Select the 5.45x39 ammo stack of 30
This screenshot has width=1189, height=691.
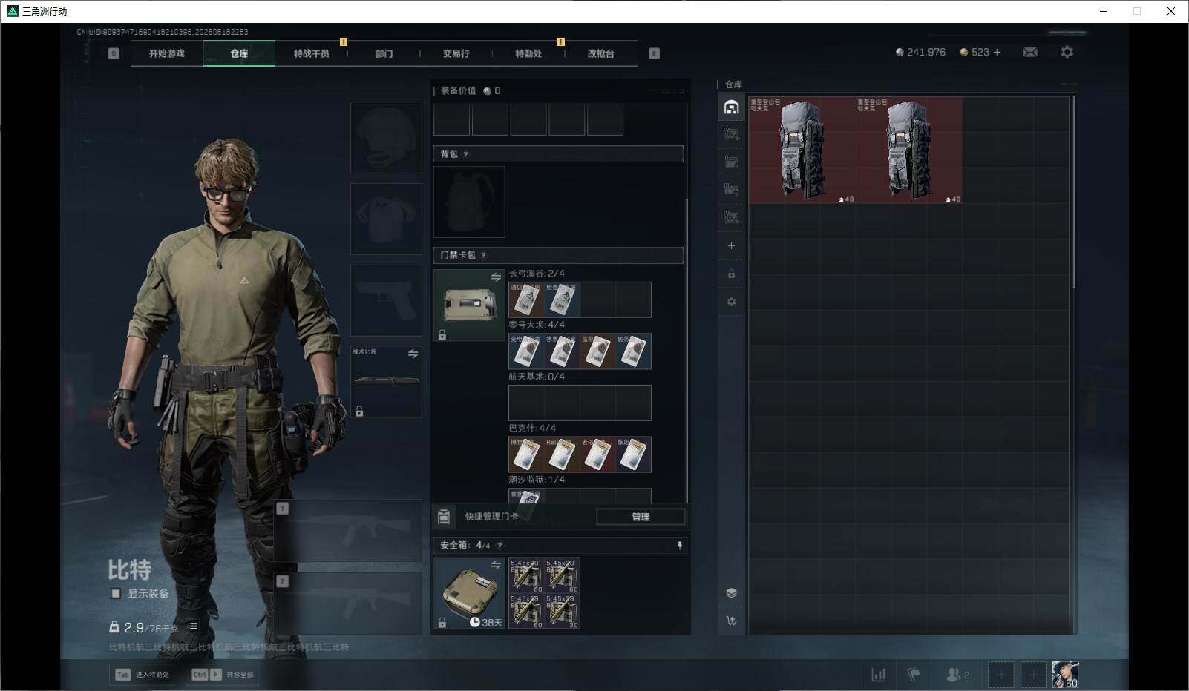562,611
